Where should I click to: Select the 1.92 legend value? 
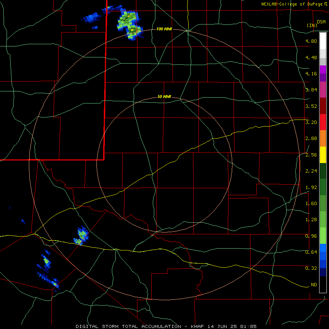(x=311, y=188)
